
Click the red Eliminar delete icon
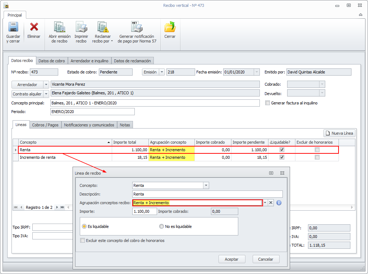coord(34,28)
